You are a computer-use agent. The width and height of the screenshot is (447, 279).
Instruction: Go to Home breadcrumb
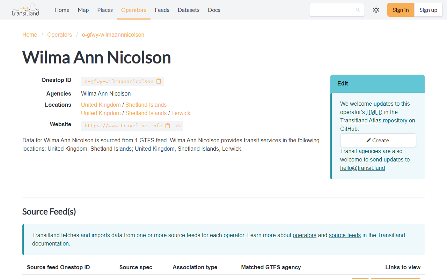point(30,35)
